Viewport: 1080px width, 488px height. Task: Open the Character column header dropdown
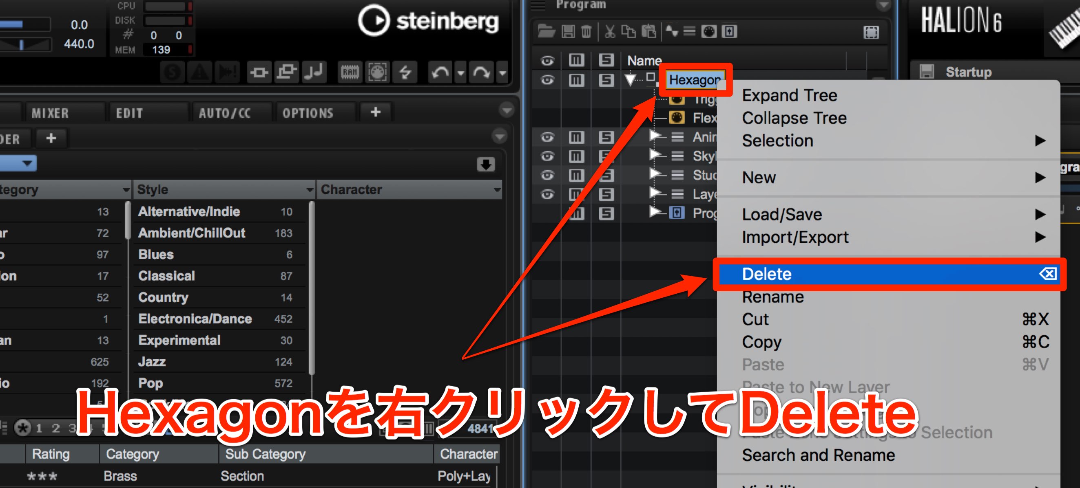point(497,190)
